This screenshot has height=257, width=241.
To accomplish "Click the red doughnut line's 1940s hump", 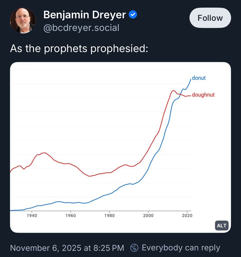I will tap(44, 153).
